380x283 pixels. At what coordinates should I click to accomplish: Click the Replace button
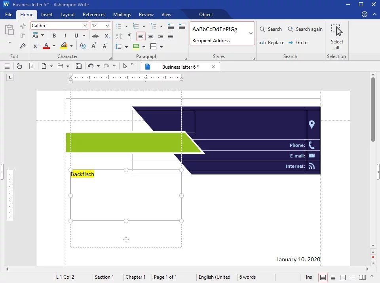click(272, 43)
